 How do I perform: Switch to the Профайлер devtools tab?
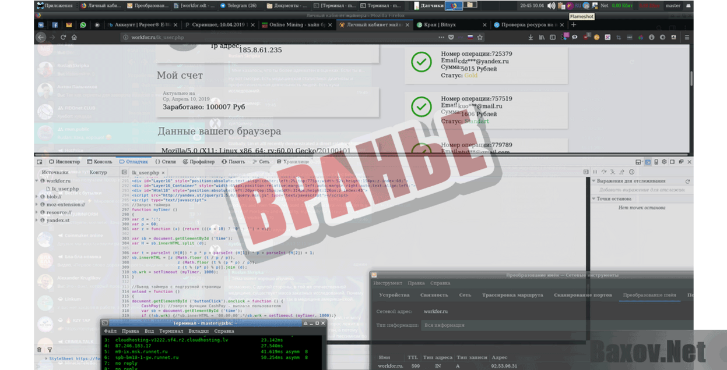tap(199, 162)
